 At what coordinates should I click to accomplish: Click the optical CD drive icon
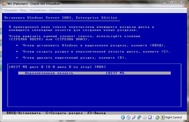128,117
